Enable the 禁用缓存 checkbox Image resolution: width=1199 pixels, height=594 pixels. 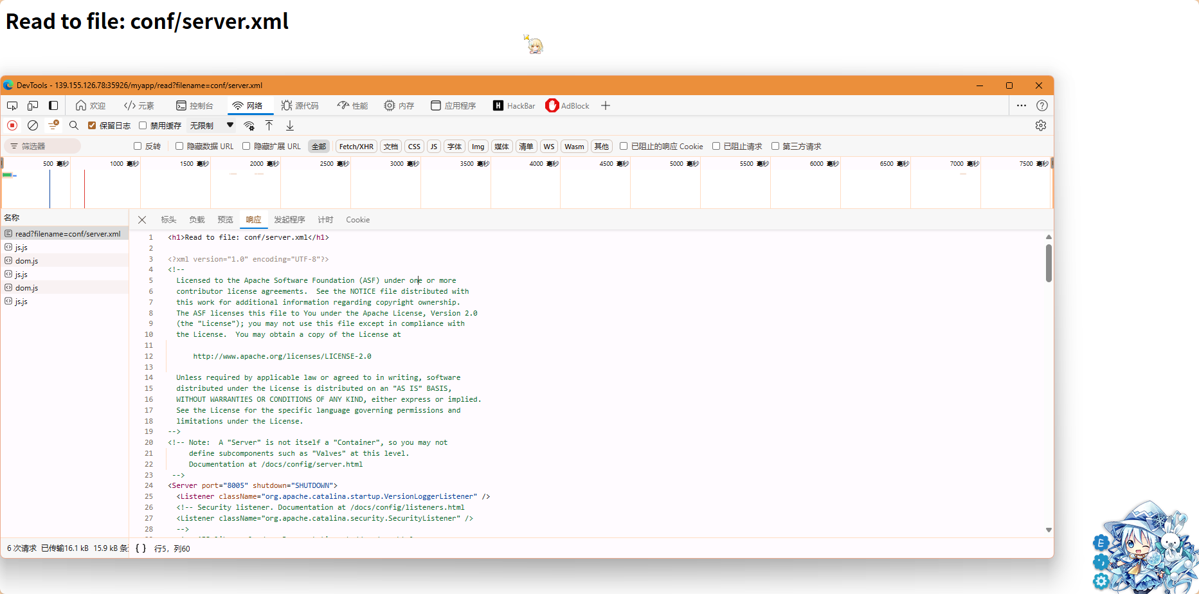point(143,125)
